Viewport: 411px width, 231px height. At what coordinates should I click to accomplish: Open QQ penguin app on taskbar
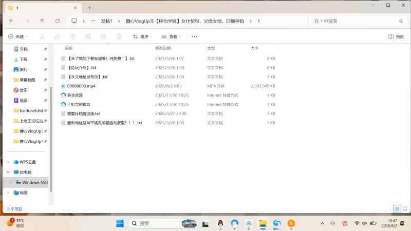click(220, 223)
